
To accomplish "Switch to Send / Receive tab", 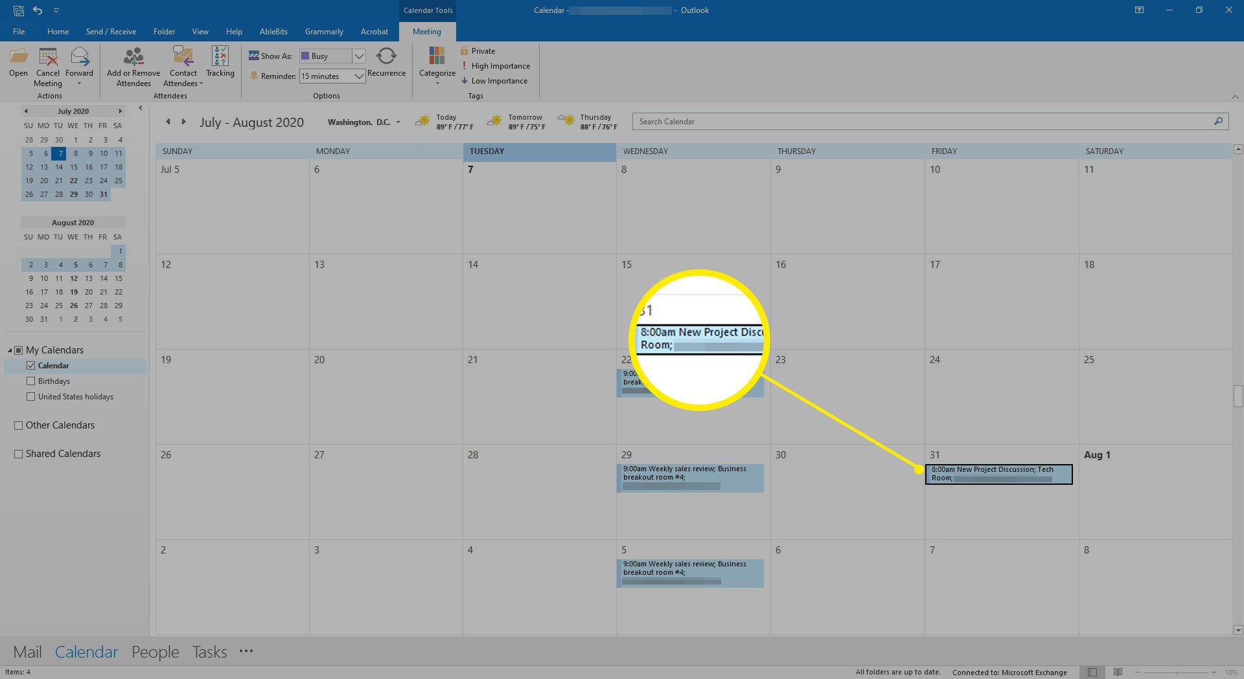I will tap(111, 31).
